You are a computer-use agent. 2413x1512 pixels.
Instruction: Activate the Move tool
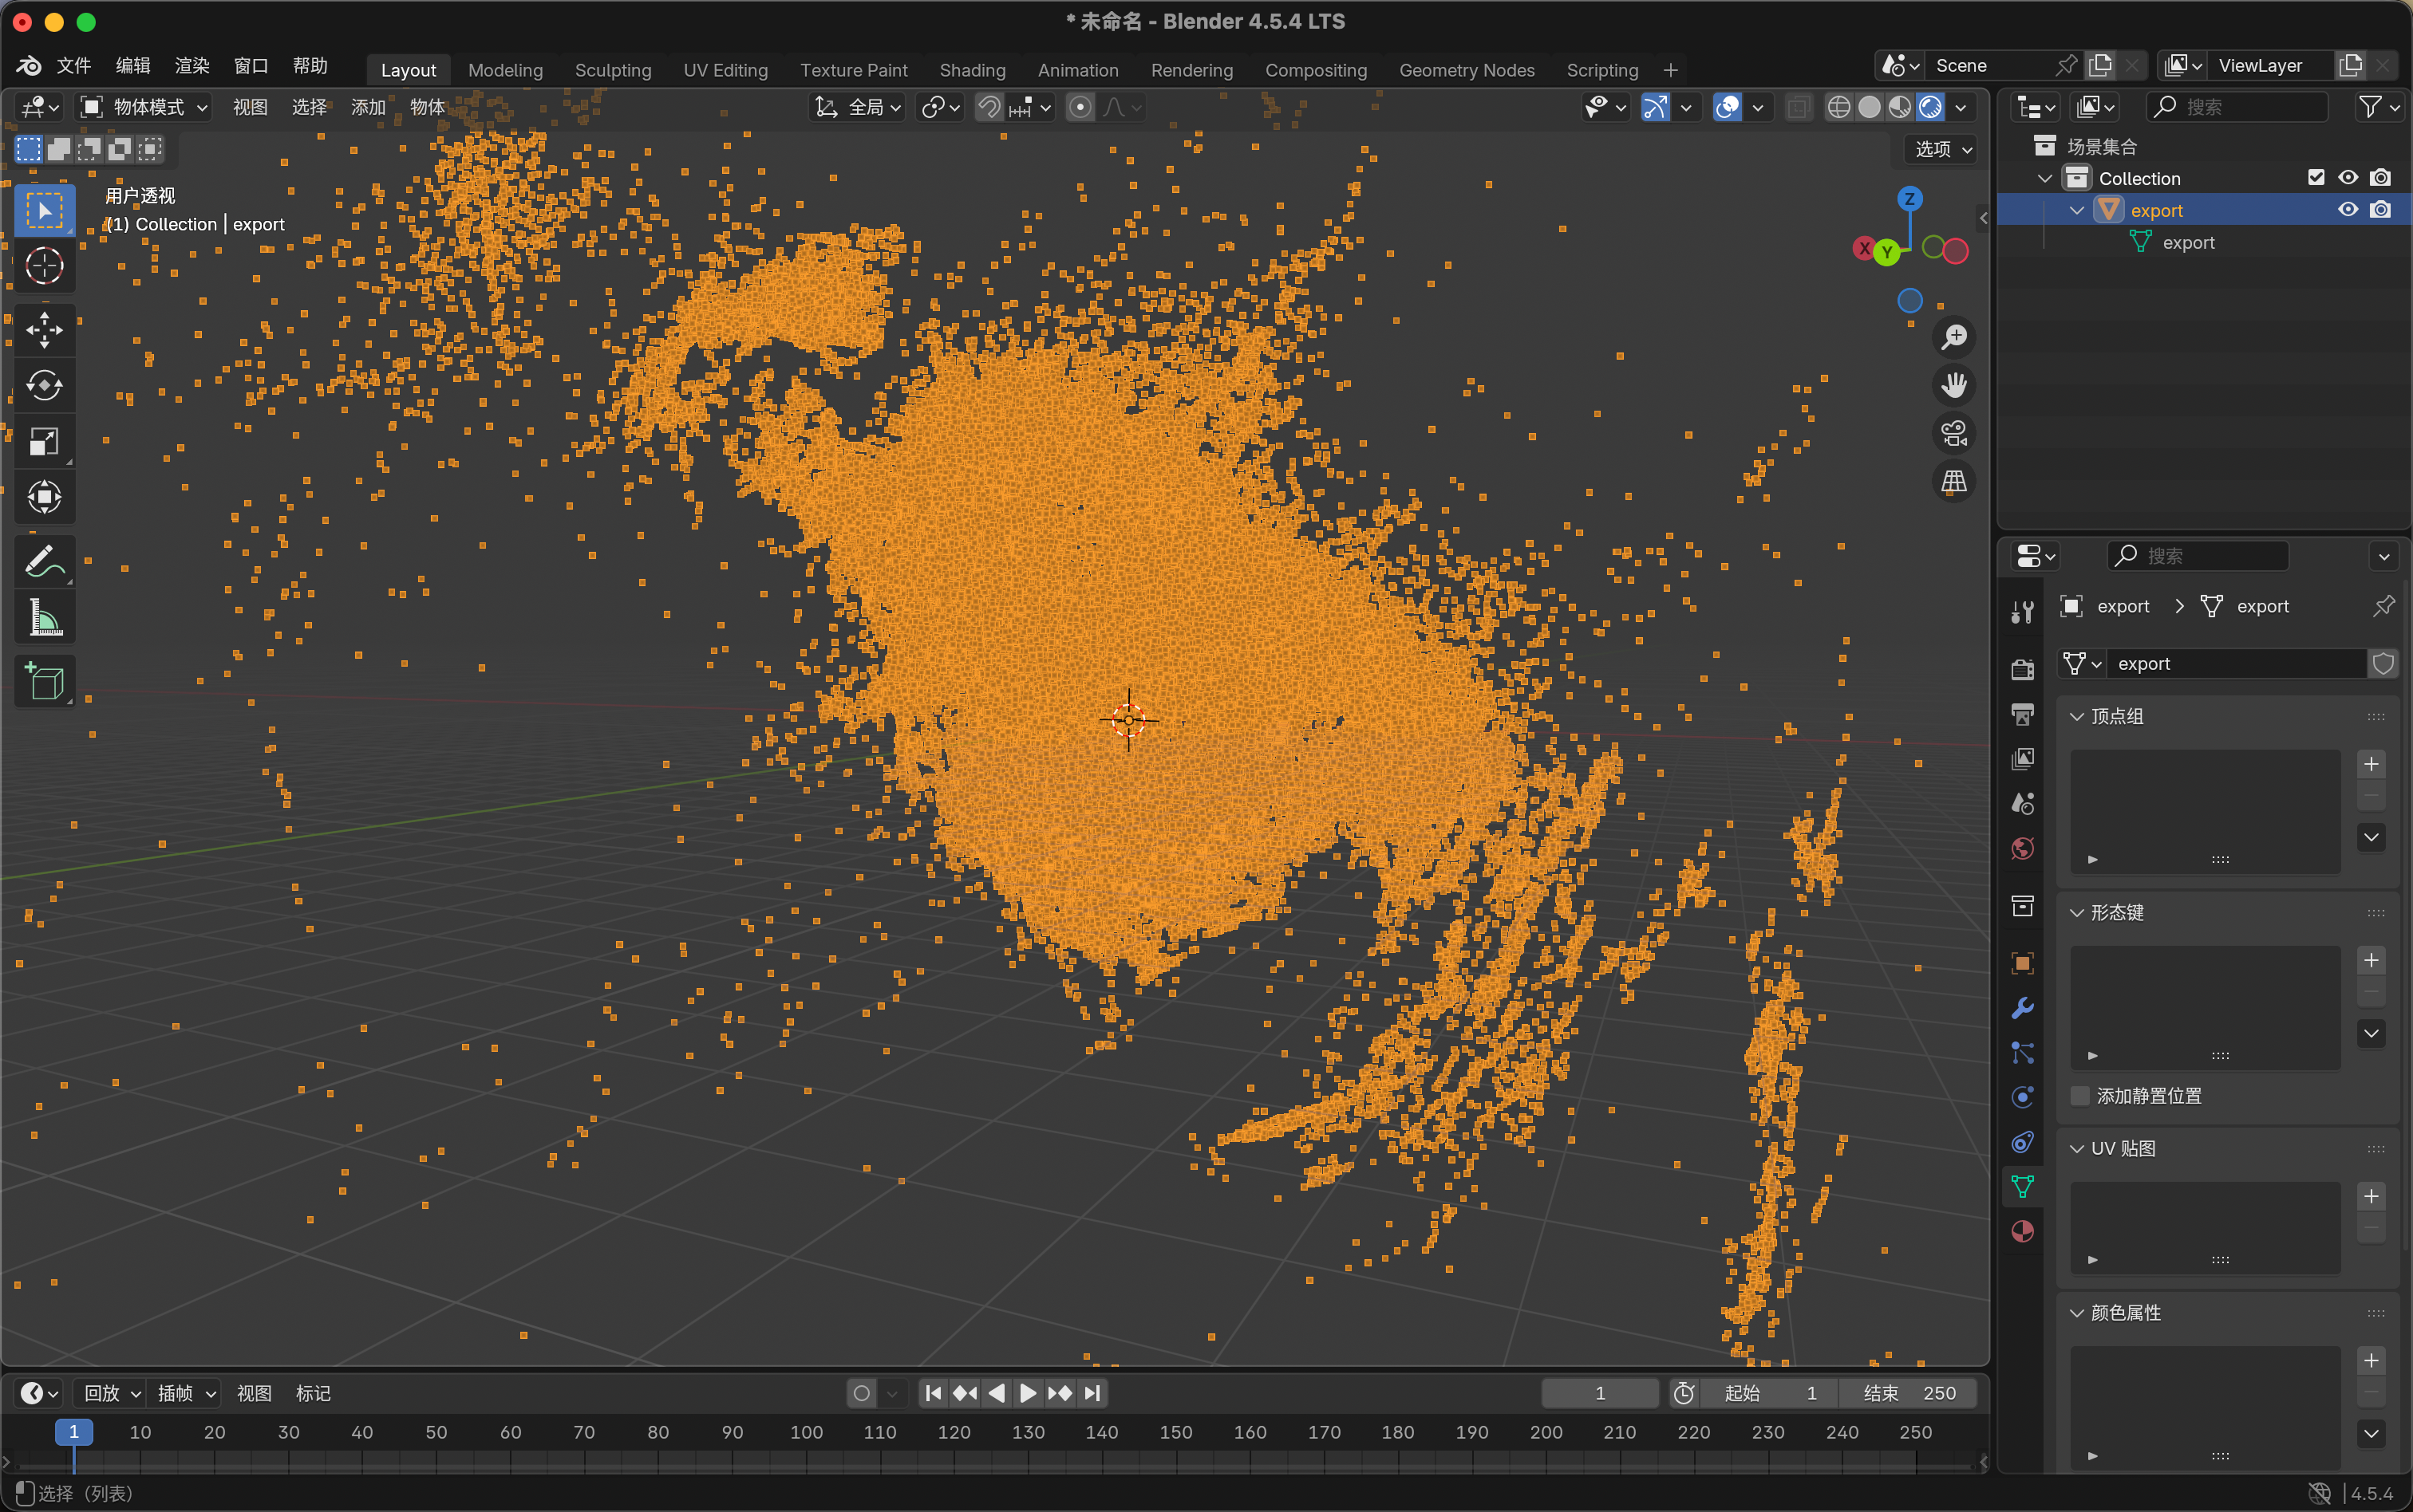click(x=44, y=330)
